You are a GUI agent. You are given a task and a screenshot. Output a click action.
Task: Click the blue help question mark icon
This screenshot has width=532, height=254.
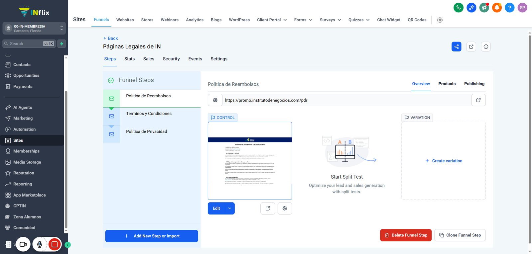pos(509,8)
